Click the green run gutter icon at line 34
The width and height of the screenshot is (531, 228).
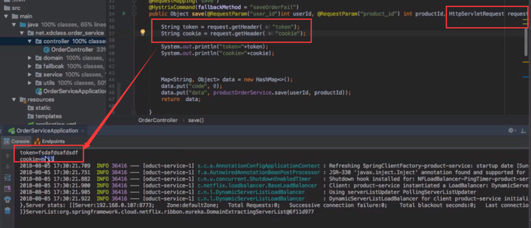click(x=124, y=14)
